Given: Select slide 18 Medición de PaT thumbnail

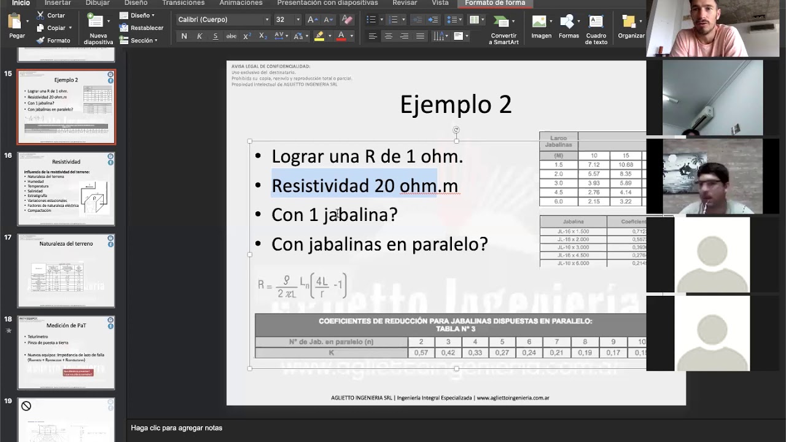Looking at the screenshot, I should pos(66,352).
